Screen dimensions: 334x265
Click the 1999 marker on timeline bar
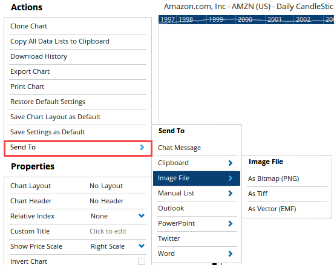tap(216, 19)
